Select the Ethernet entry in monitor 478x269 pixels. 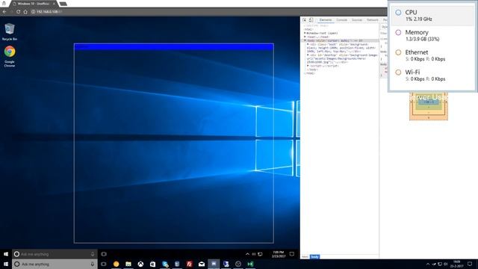click(432, 55)
